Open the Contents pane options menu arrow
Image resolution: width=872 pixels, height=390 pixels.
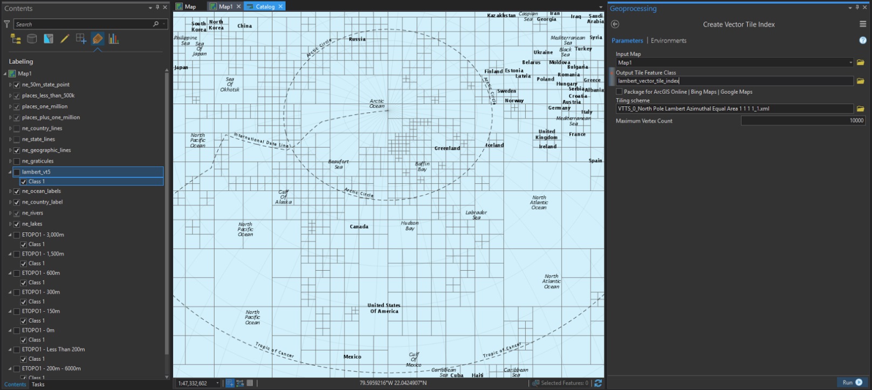150,8
